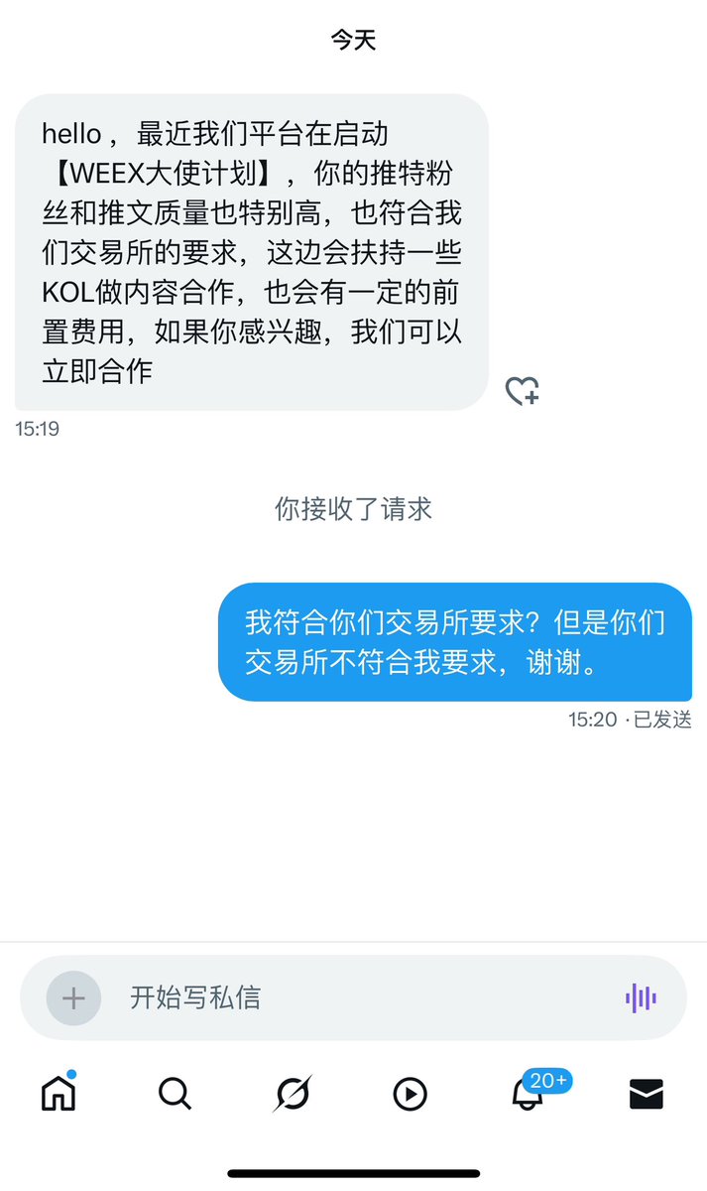This screenshot has width=707, height=1191.
Task: Open the Search tab
Action: [x=175, y=1094]
